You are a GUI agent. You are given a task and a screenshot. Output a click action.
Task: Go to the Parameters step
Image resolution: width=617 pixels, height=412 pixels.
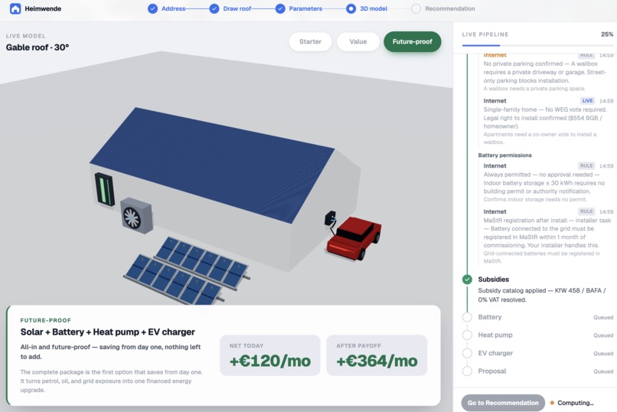[x=305, y=8]
